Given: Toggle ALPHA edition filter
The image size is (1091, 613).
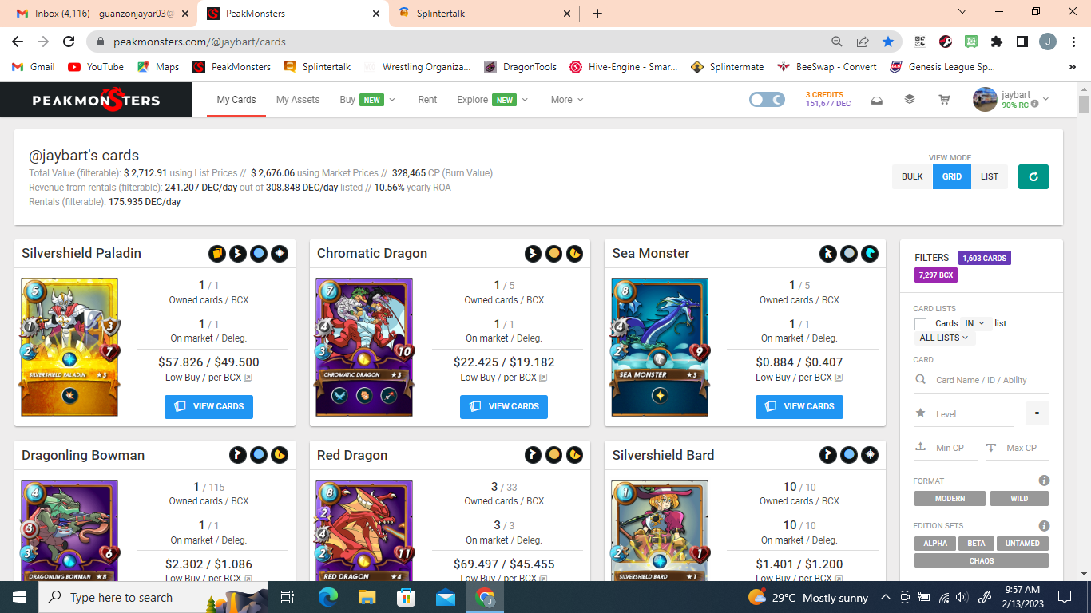Looking at the screenshot, I should [x=935, y=544].
